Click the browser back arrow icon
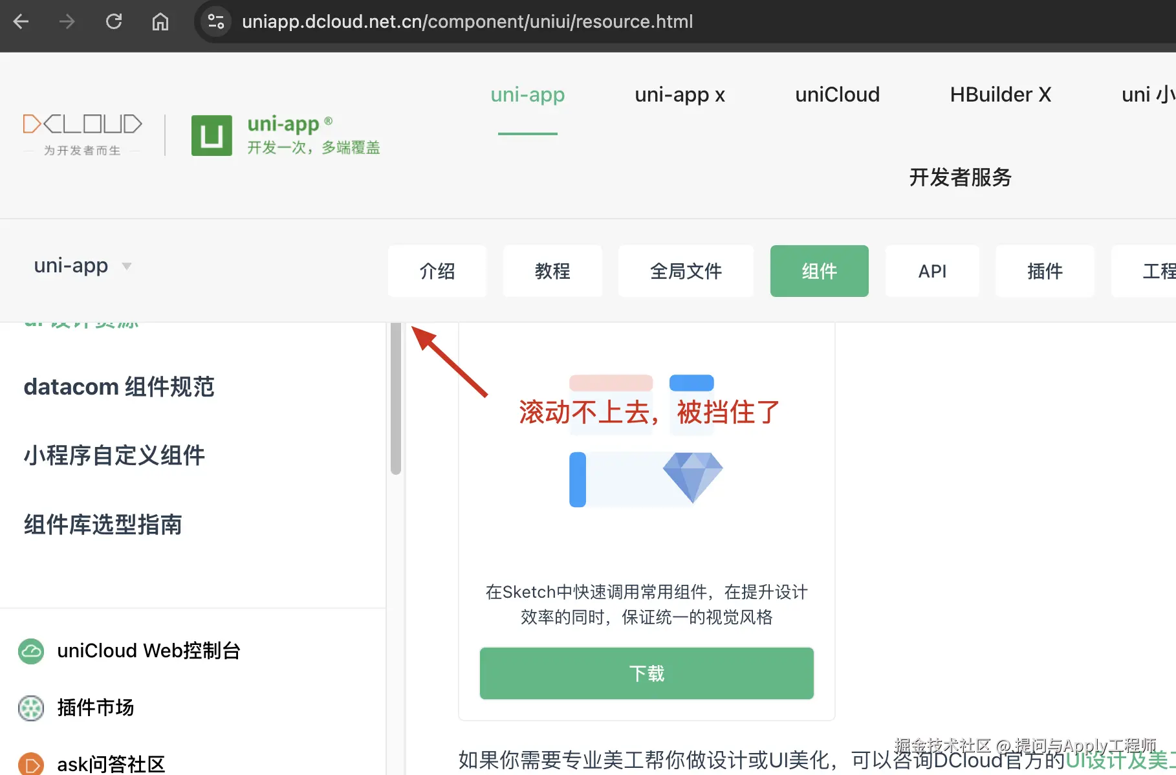Viewport: 1176px width, 775px height. pyautogui.click(x=21, y=21)
